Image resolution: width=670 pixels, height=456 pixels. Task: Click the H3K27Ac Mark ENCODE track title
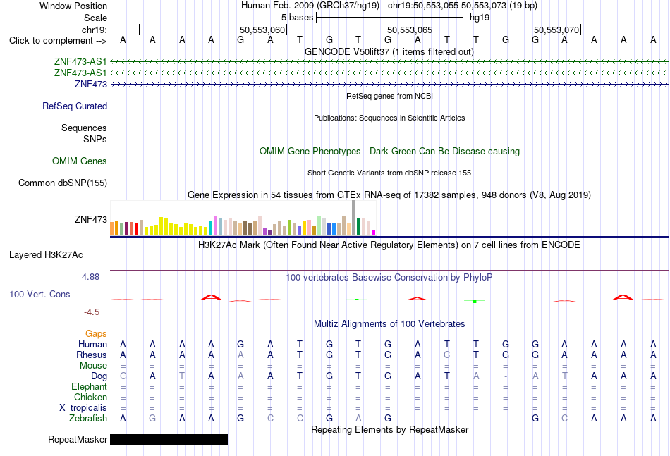[x=389, y=245]
